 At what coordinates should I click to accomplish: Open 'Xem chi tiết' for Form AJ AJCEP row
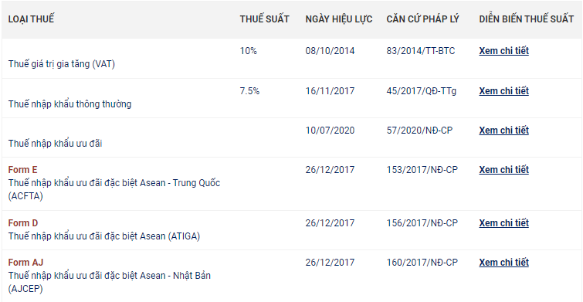[503, 263]
